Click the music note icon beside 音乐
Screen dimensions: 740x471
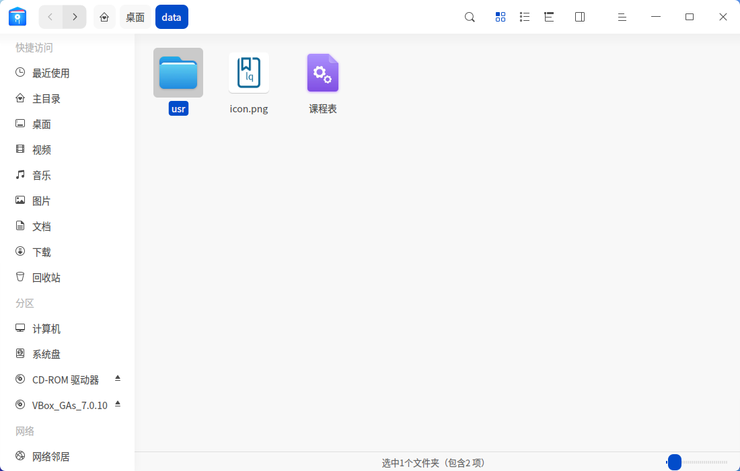[x=20, y=175]
